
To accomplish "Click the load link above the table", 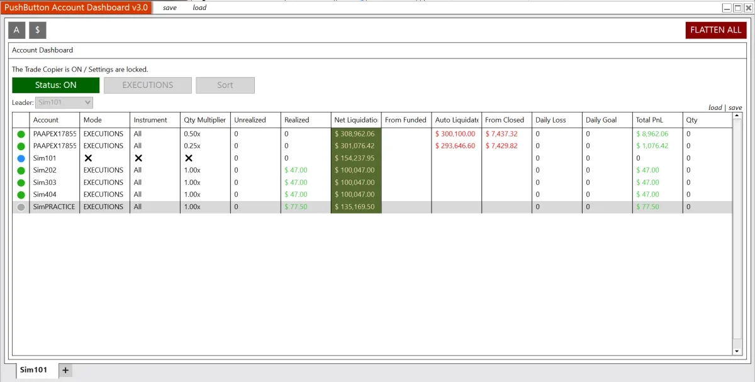I will (x=715, y=107).
